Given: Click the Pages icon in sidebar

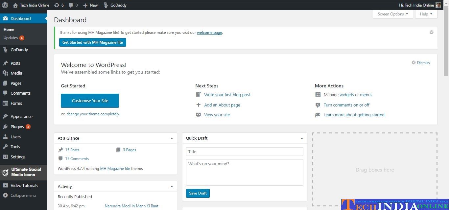Looking at the screenshot, I should 5,83.
